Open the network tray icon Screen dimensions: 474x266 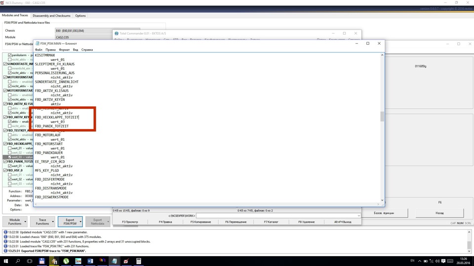pos(432,261)
